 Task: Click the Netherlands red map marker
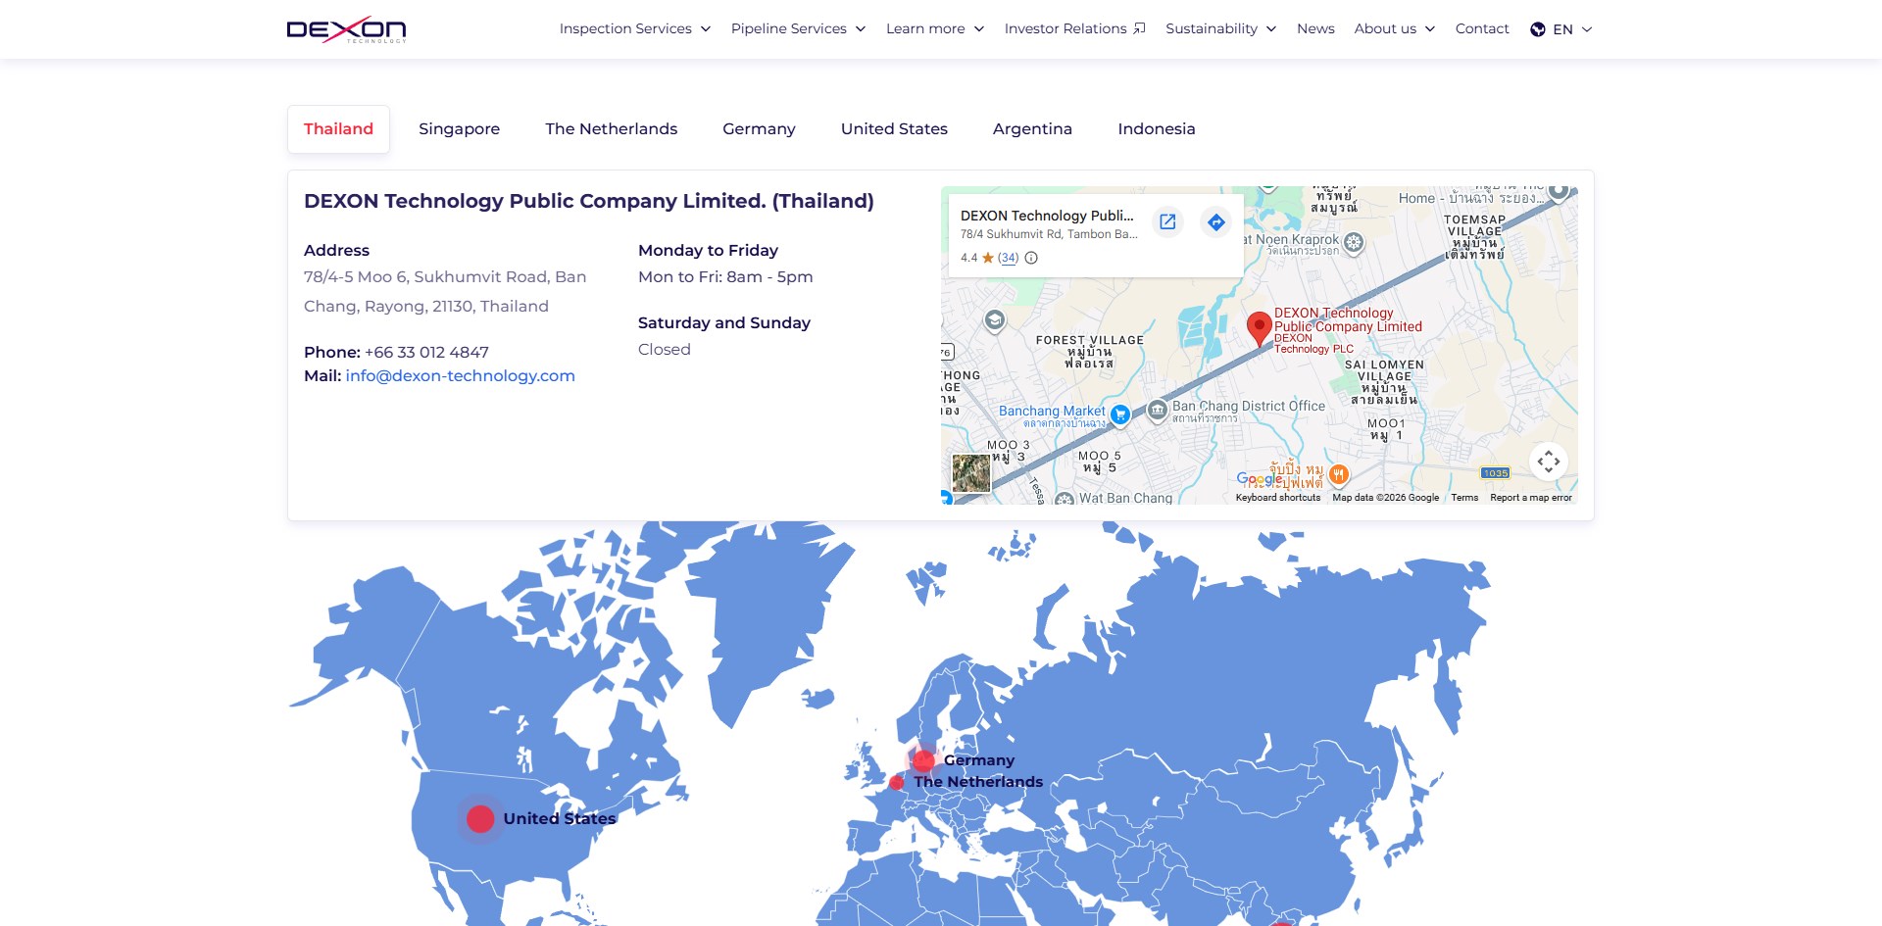pyautogui.click(x=896, y=783)
